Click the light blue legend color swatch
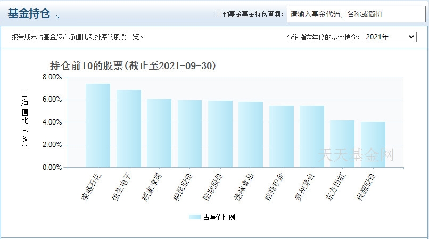The image size is (429, 239). pyautogui.click(x=195, y=217)
